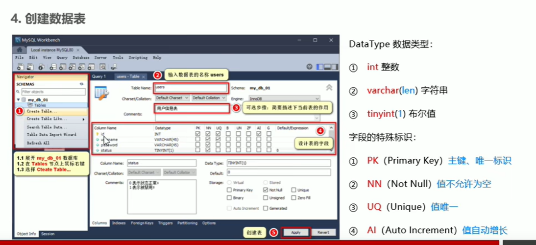Open the Default Charset dropdown for table

(172, 98)
